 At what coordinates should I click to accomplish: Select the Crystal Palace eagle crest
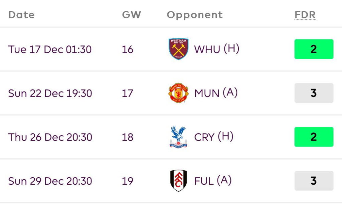[178, 137]
